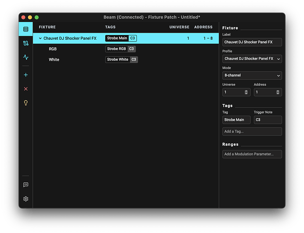Viewport: 304px width, 233px height.
Task: Maximize the Beam window with green button
Action: (37, 17)
